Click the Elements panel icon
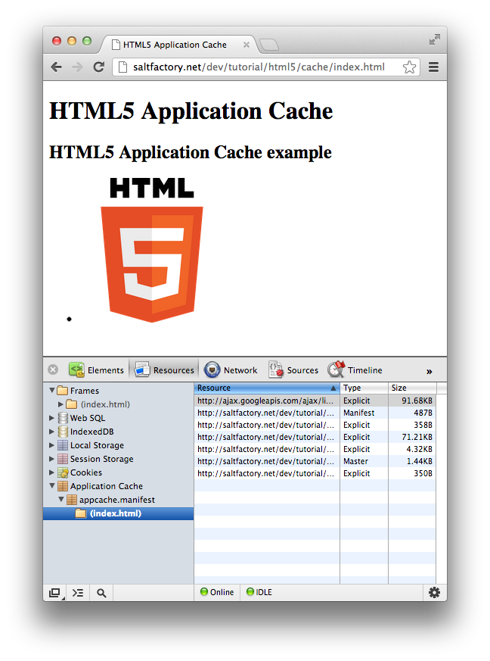Screen dimensions: 490x661 coord(76,369)
